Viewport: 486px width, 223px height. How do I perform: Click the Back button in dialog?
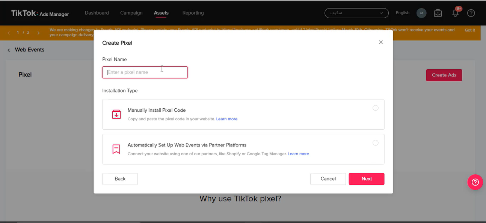point(120,179)
